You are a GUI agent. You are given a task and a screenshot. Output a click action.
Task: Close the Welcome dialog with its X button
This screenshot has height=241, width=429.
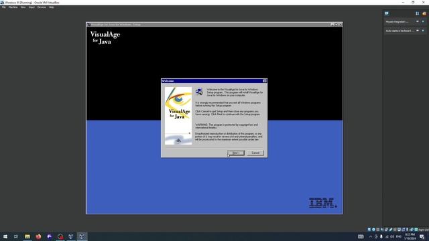pyautogui.click(x=265, y=81)
